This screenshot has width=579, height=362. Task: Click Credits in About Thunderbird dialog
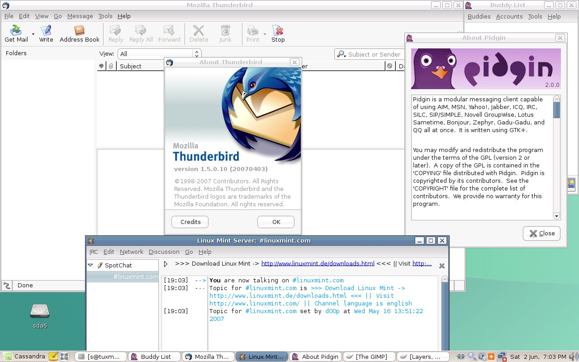pyautogui.click(x=190, y=222)
